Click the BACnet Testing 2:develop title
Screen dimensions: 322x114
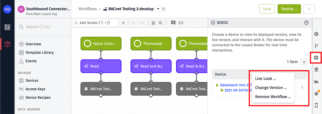(x=131, y=9)
